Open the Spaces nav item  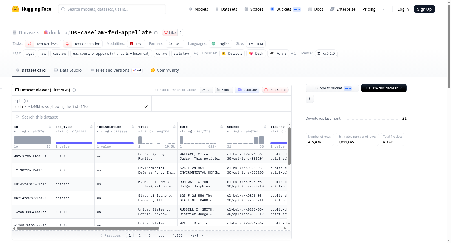click(254, 9)
